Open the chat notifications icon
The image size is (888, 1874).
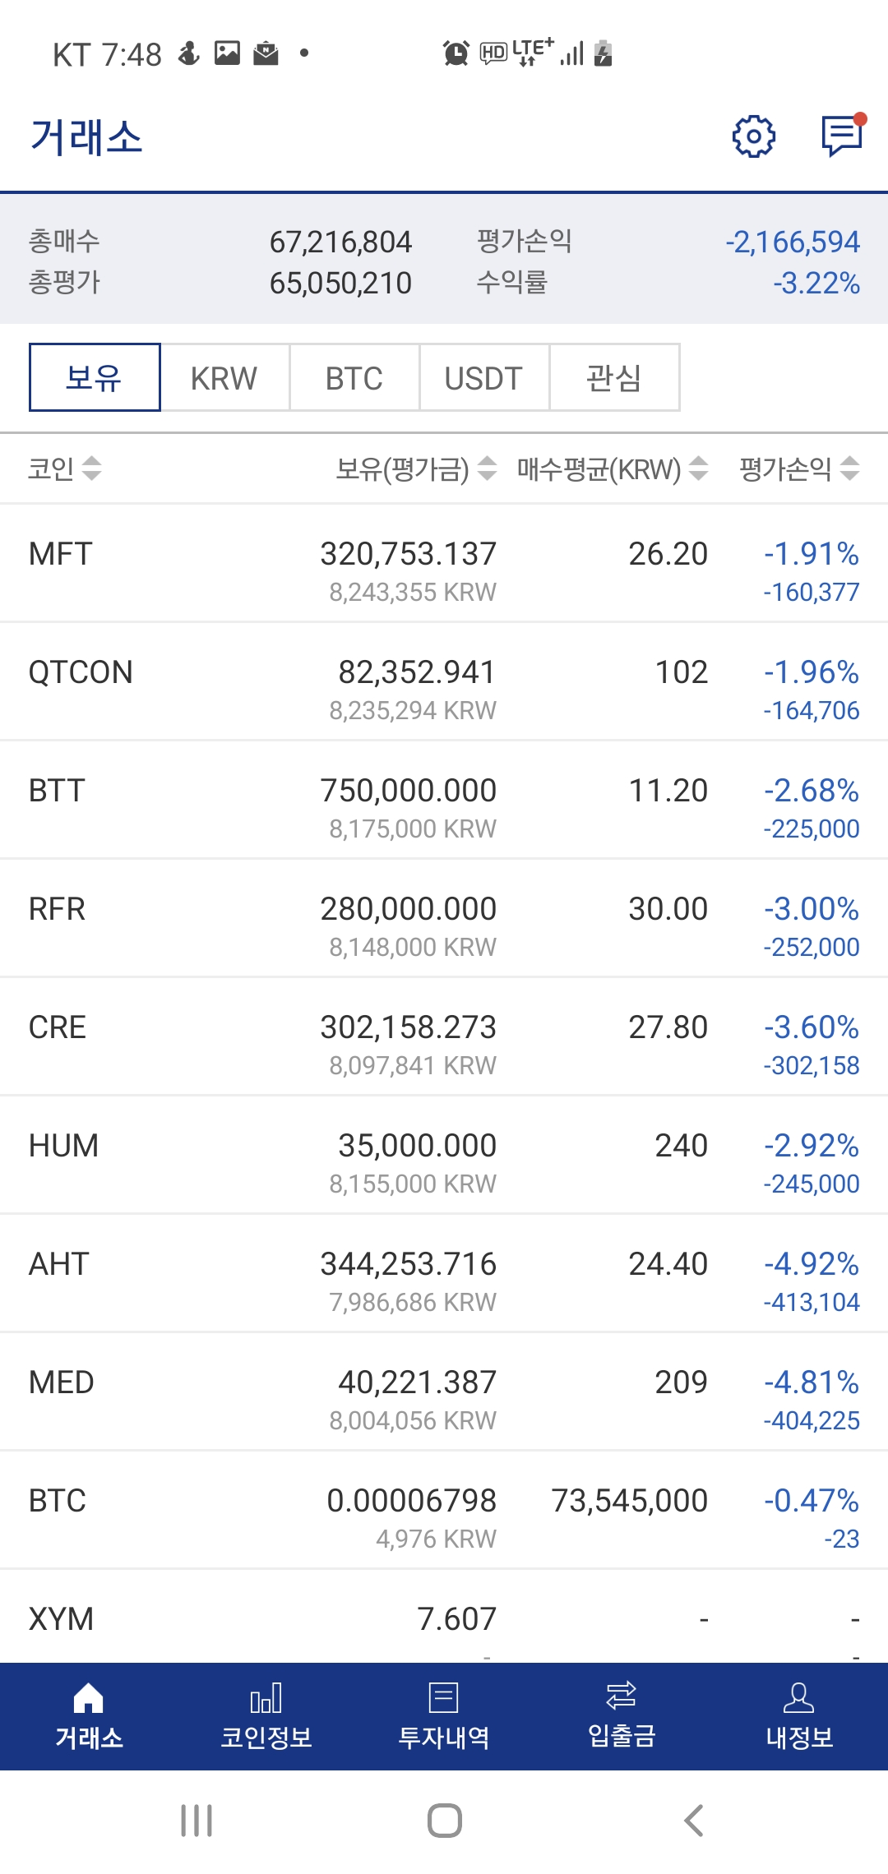(x=842, y=136)
